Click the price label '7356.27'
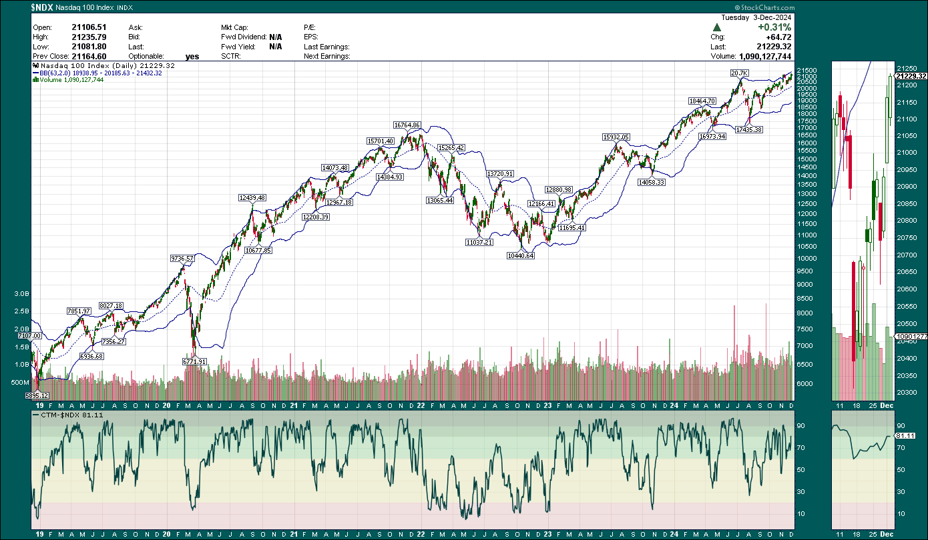Screen dimensions: 928x540 [x=113, y=341]
